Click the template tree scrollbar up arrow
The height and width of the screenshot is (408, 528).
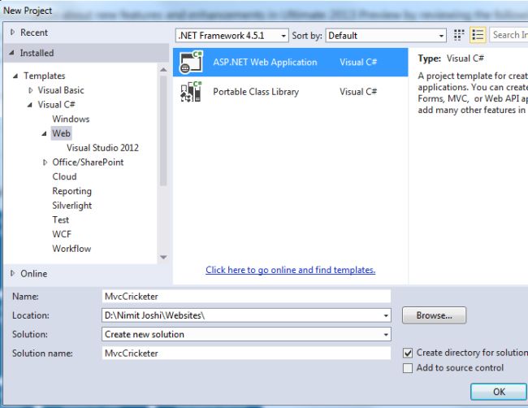163,70
